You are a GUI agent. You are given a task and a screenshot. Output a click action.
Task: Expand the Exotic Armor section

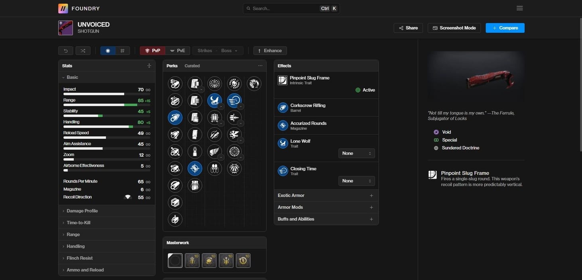coord(290,194)
